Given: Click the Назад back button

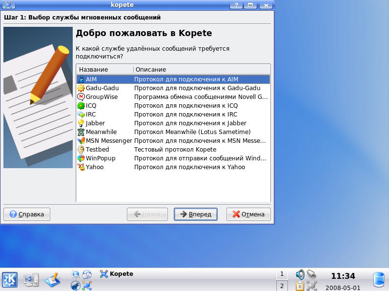Looking at the screenshot, I should tap(147, 214).
